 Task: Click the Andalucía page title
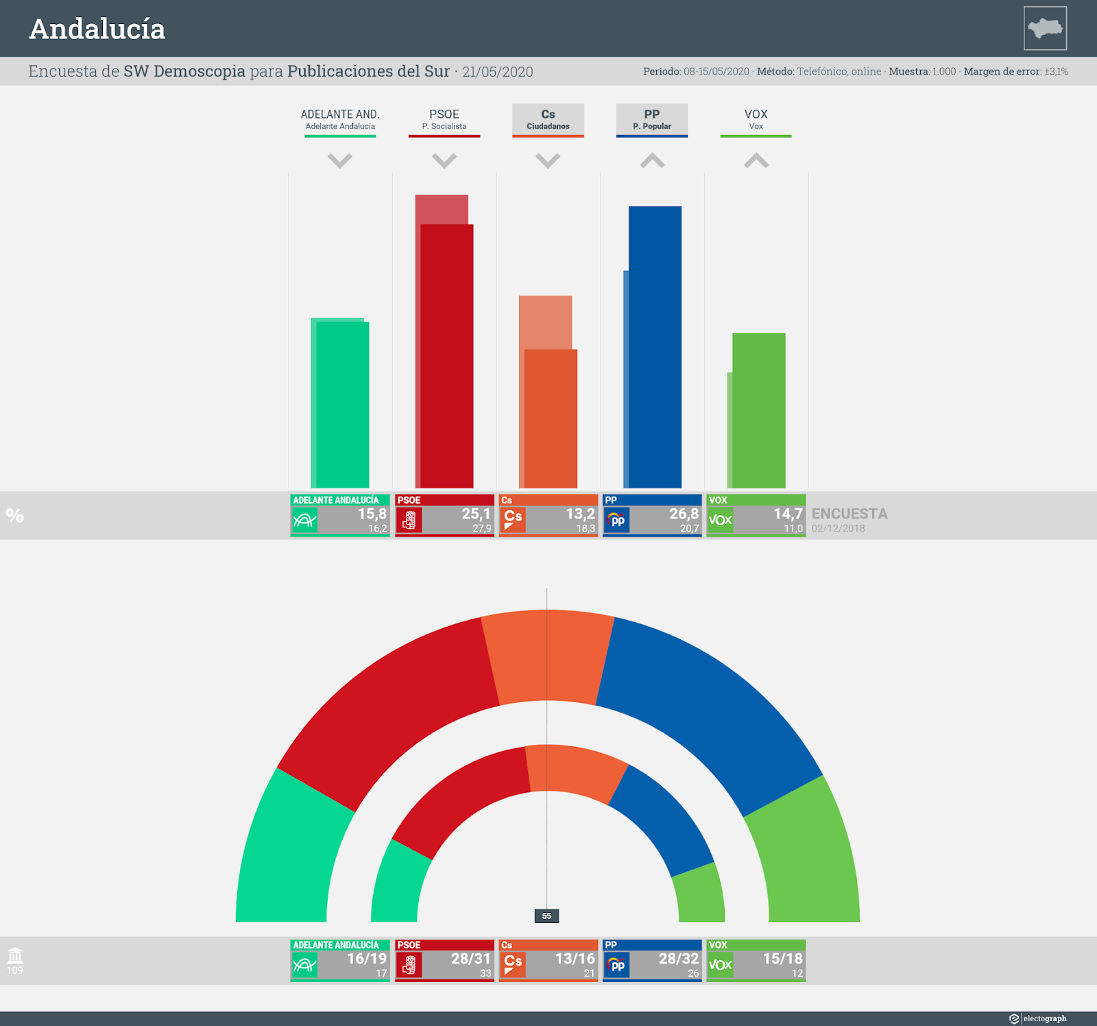coord(97,29)
